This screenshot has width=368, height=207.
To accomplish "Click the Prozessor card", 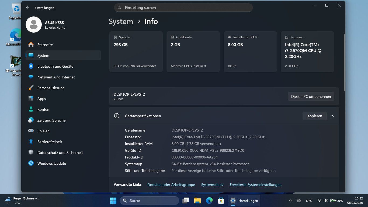I will click(307, 52).
